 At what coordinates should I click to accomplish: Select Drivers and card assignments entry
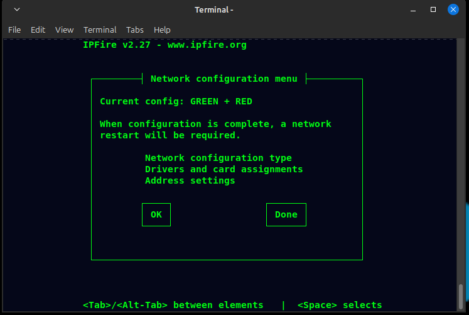tap(224, 169)
